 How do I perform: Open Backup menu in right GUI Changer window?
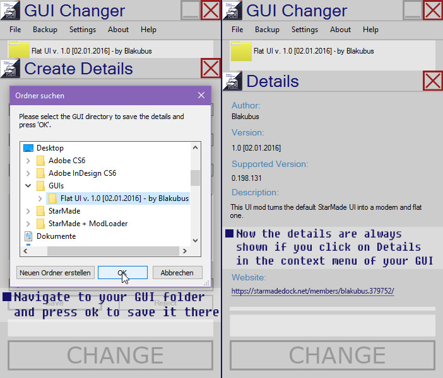click(267, 30)
